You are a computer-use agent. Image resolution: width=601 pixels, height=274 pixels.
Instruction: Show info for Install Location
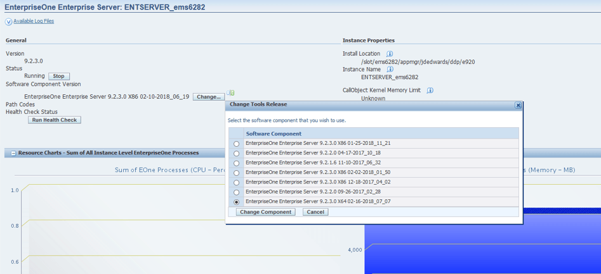click(390, 54)
